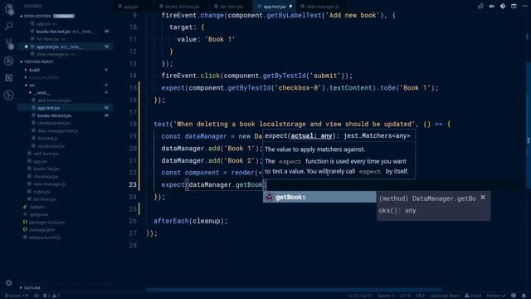
Task: Open the Manage gear menu
Action: click(x=9, y=282)
